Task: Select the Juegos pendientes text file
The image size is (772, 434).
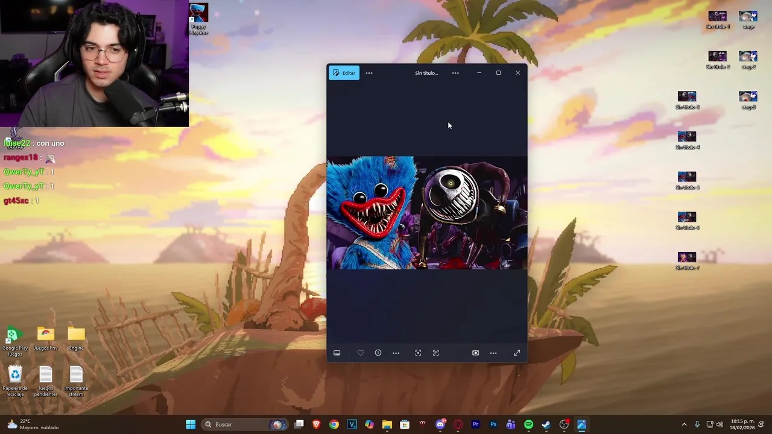Action: 46,382
